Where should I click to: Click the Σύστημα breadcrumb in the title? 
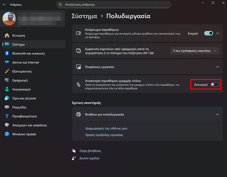85,16
